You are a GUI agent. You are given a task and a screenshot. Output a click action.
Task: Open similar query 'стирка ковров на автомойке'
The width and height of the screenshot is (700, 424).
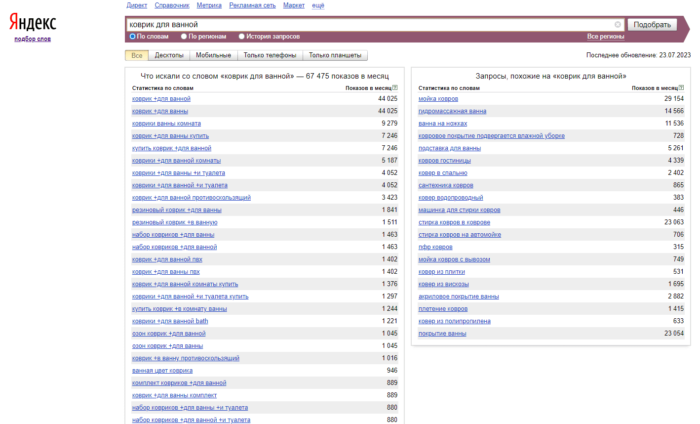[460, 235]
